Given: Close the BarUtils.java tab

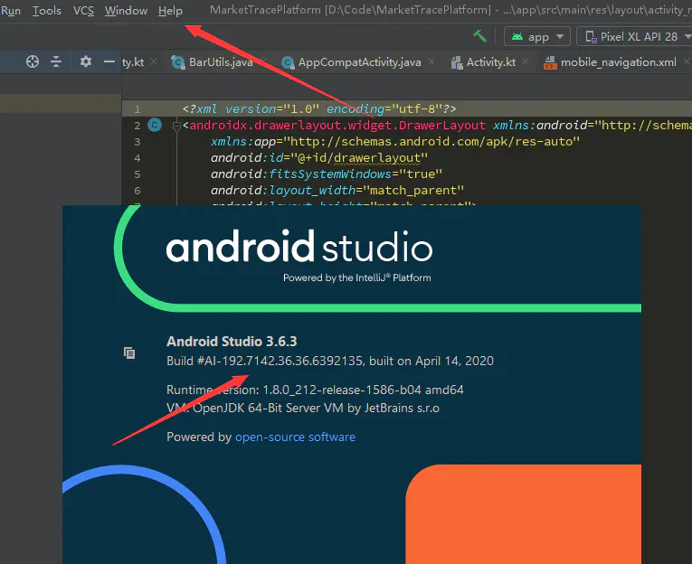Looking at the screenshot, I should click(263, 61).
